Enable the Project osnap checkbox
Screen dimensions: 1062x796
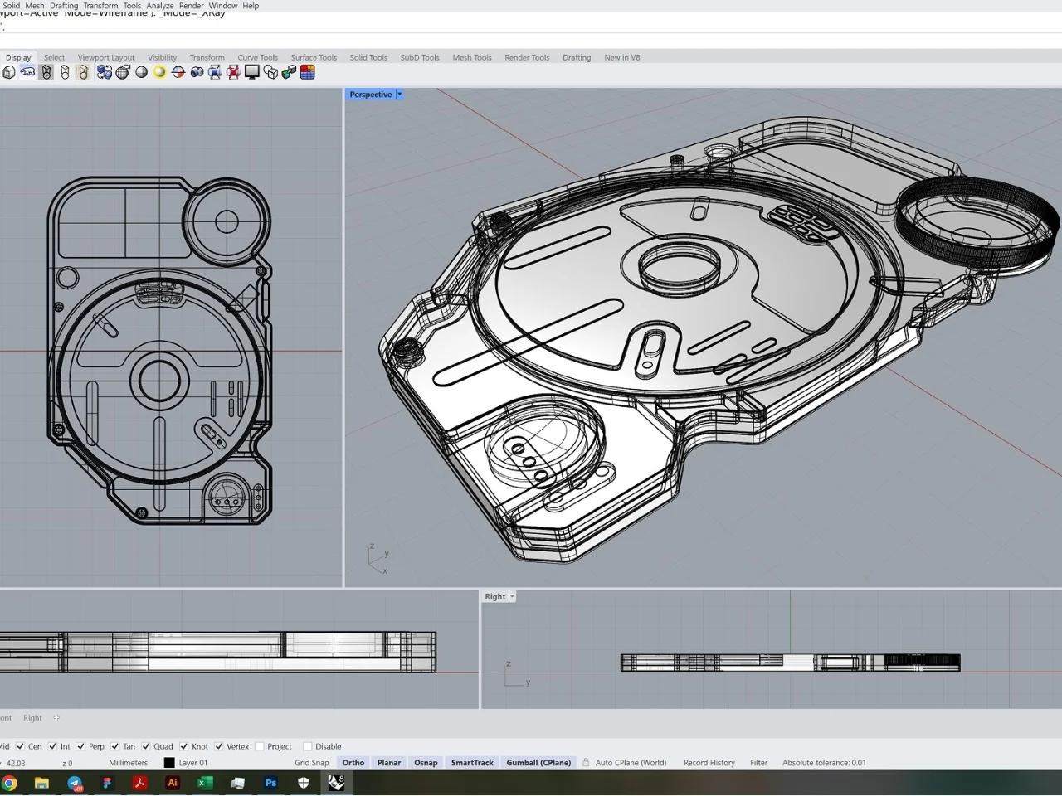260,746
